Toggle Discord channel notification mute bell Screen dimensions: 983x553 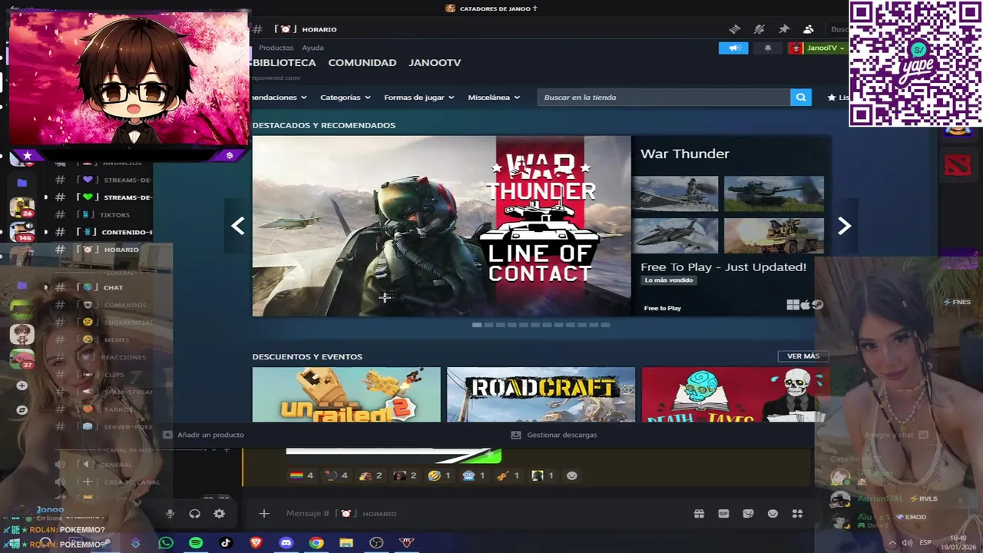click(760, 29)
